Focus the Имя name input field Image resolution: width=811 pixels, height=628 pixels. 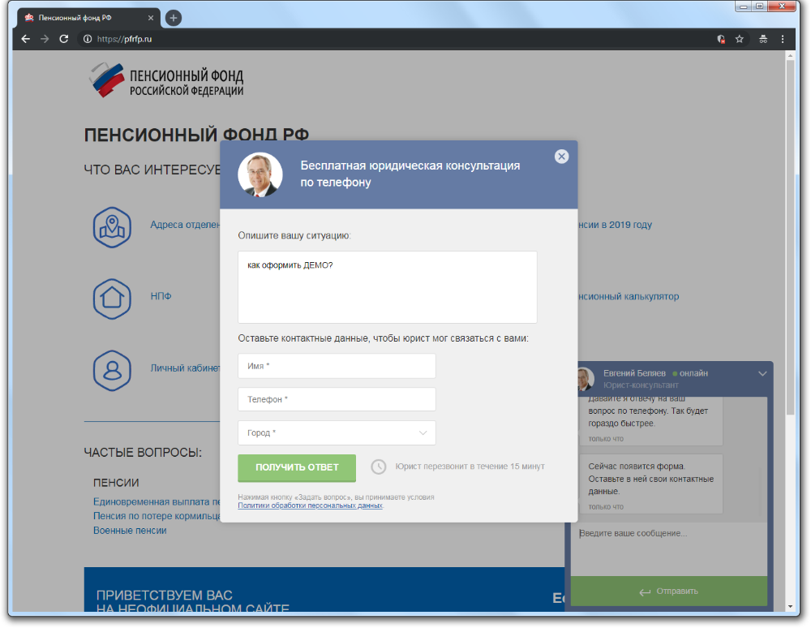[337, 366]
